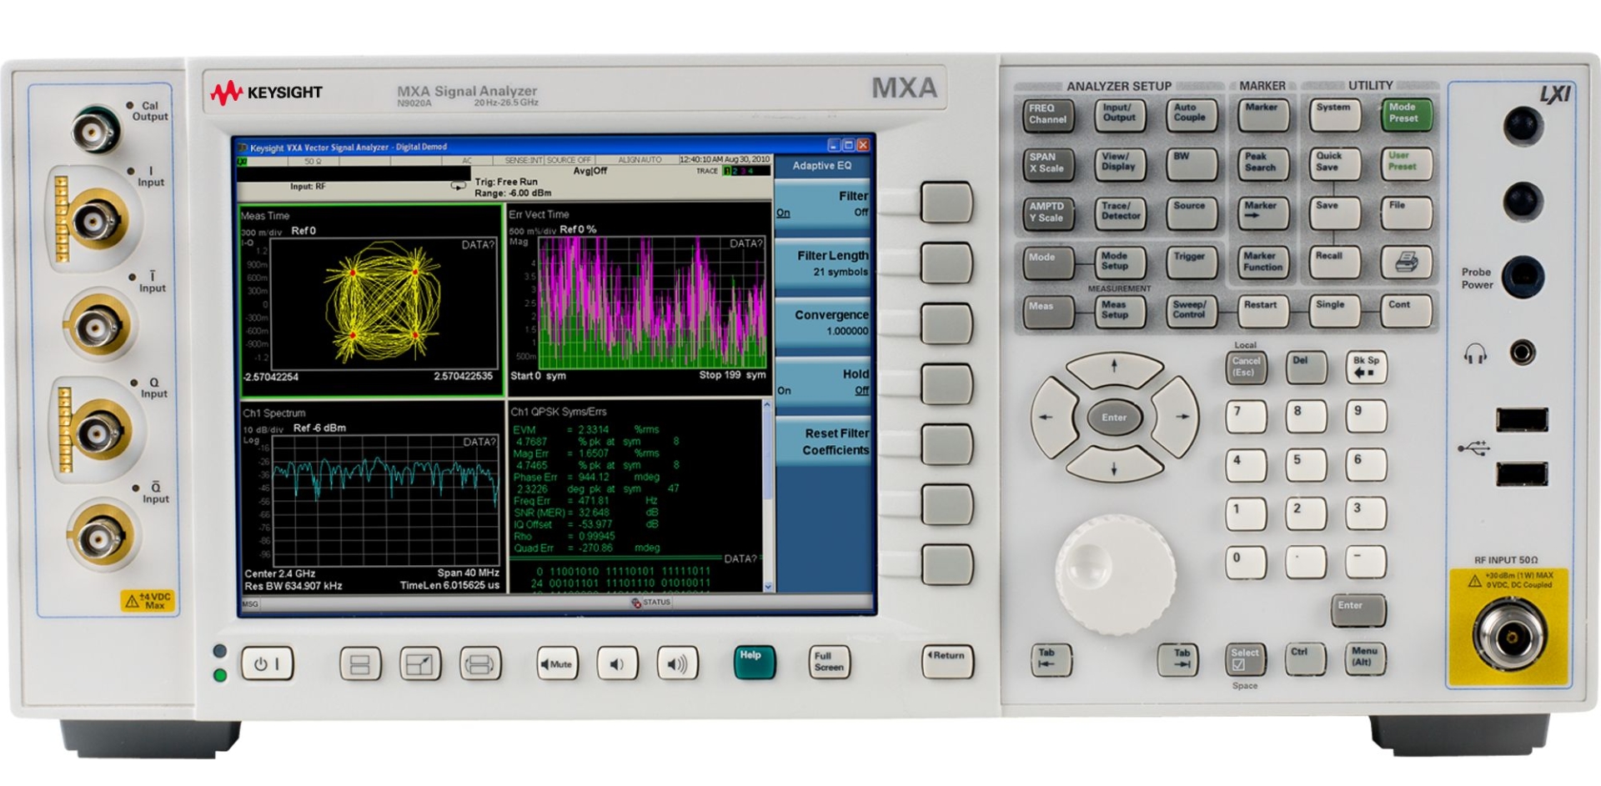Click the physical softkey beside Convergence

pos(946,323)
